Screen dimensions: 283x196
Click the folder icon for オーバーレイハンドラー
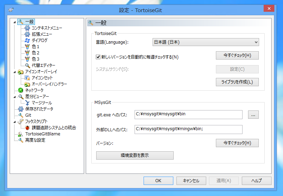(27, 84)
